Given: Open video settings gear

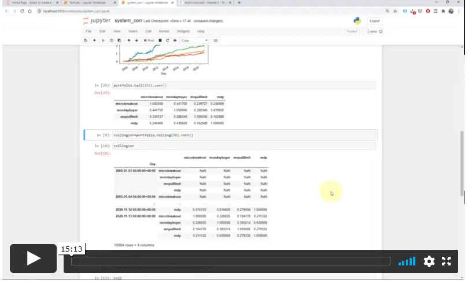Looking at the screenshot, I should [x=429, y=261].
